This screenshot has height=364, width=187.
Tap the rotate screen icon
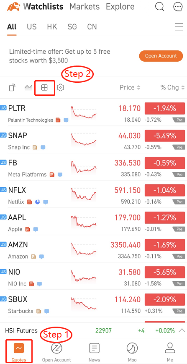click(12, 87)
